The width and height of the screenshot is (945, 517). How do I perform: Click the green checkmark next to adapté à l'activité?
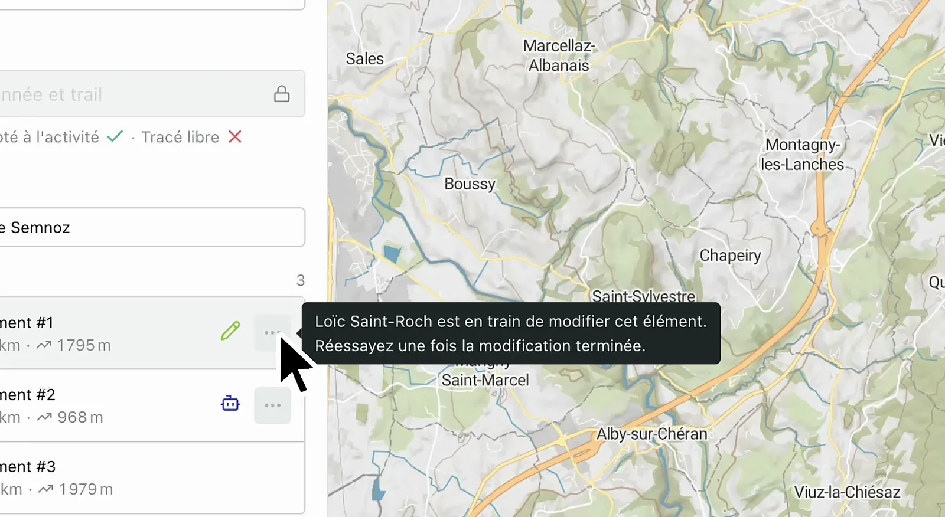coord(115,137)
